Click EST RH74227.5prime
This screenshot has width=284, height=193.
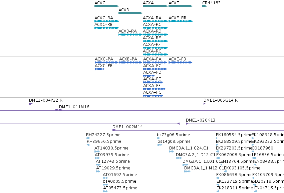[x=88, y=138]
